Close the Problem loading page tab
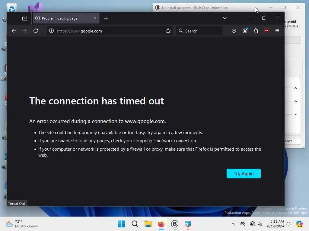Screen dimensions: 309x231 point(95,18)
